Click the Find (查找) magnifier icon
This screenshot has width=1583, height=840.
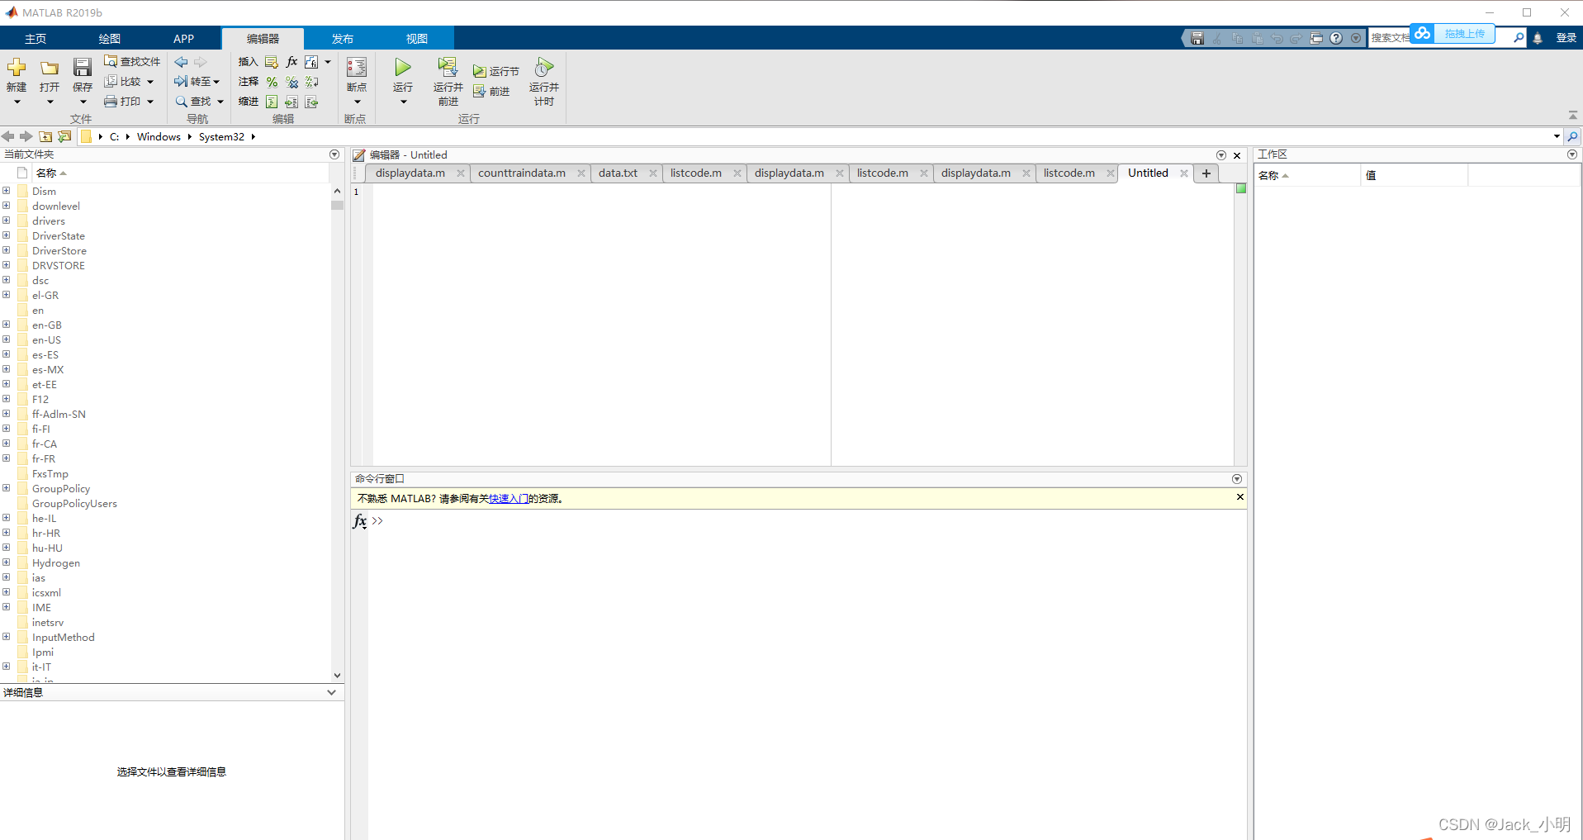pos(181,101)
